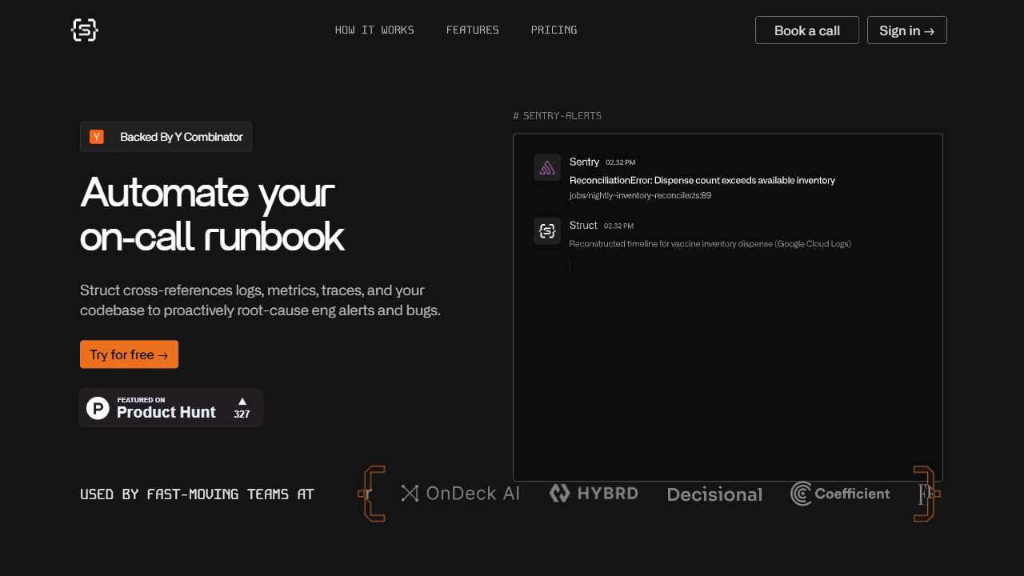Click the OnDeck AI logo
The width and height of the screenshot is (1024, 576).
(x=460, y=494)
